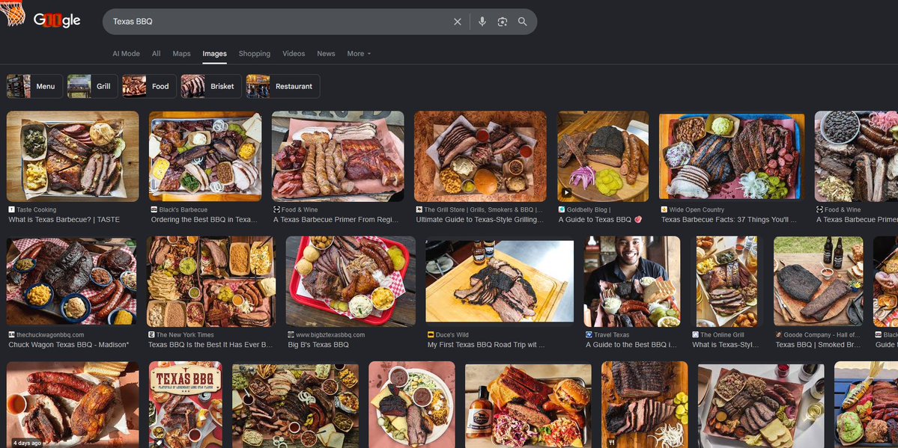Click the Travel Texas source favicon
This screenshot has width=898, height=448.
pyautogui.click(x=589, y=335)
